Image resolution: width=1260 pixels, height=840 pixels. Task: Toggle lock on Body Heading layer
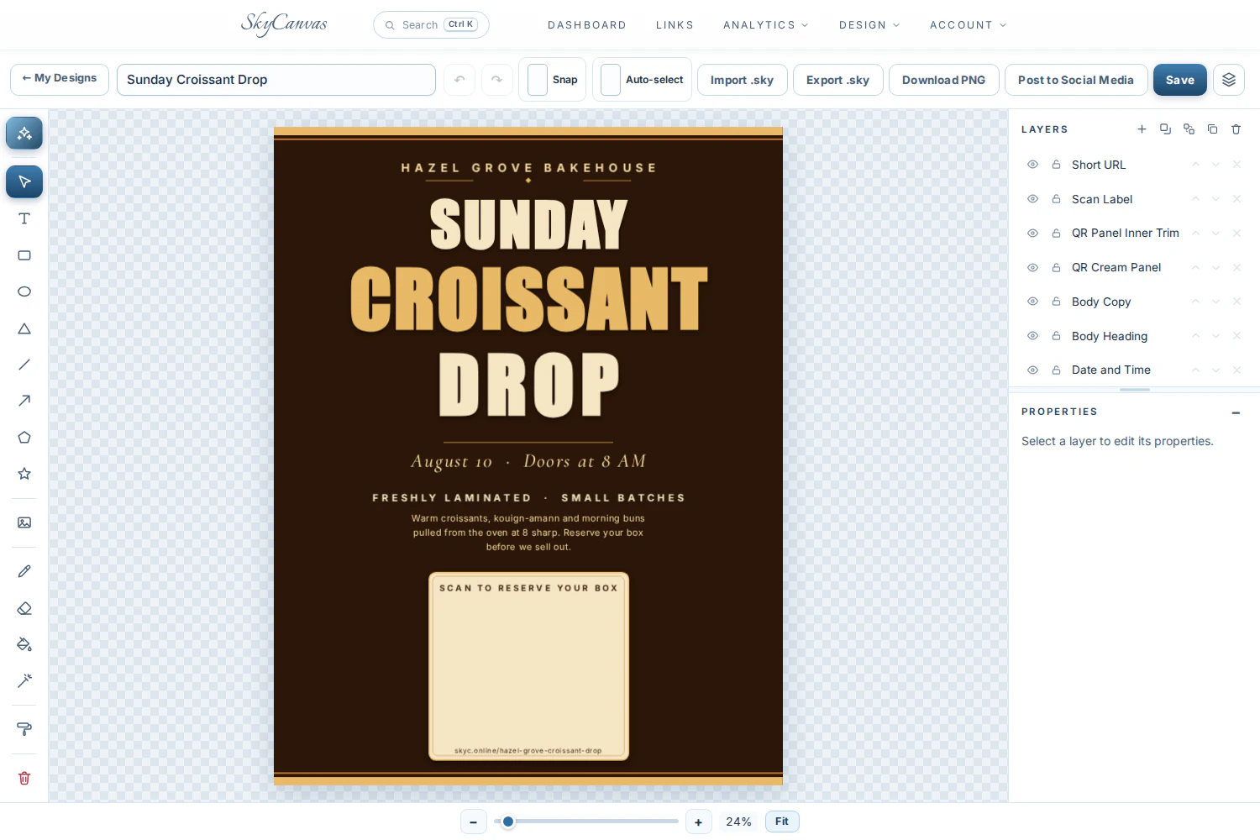[1056, 336]
